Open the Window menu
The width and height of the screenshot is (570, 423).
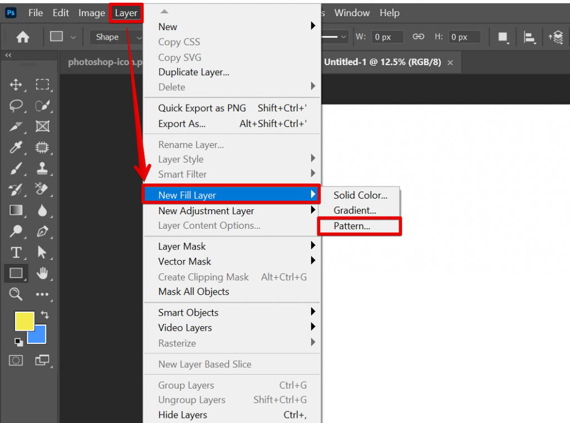pyautogui.click(x=352, y=12)
